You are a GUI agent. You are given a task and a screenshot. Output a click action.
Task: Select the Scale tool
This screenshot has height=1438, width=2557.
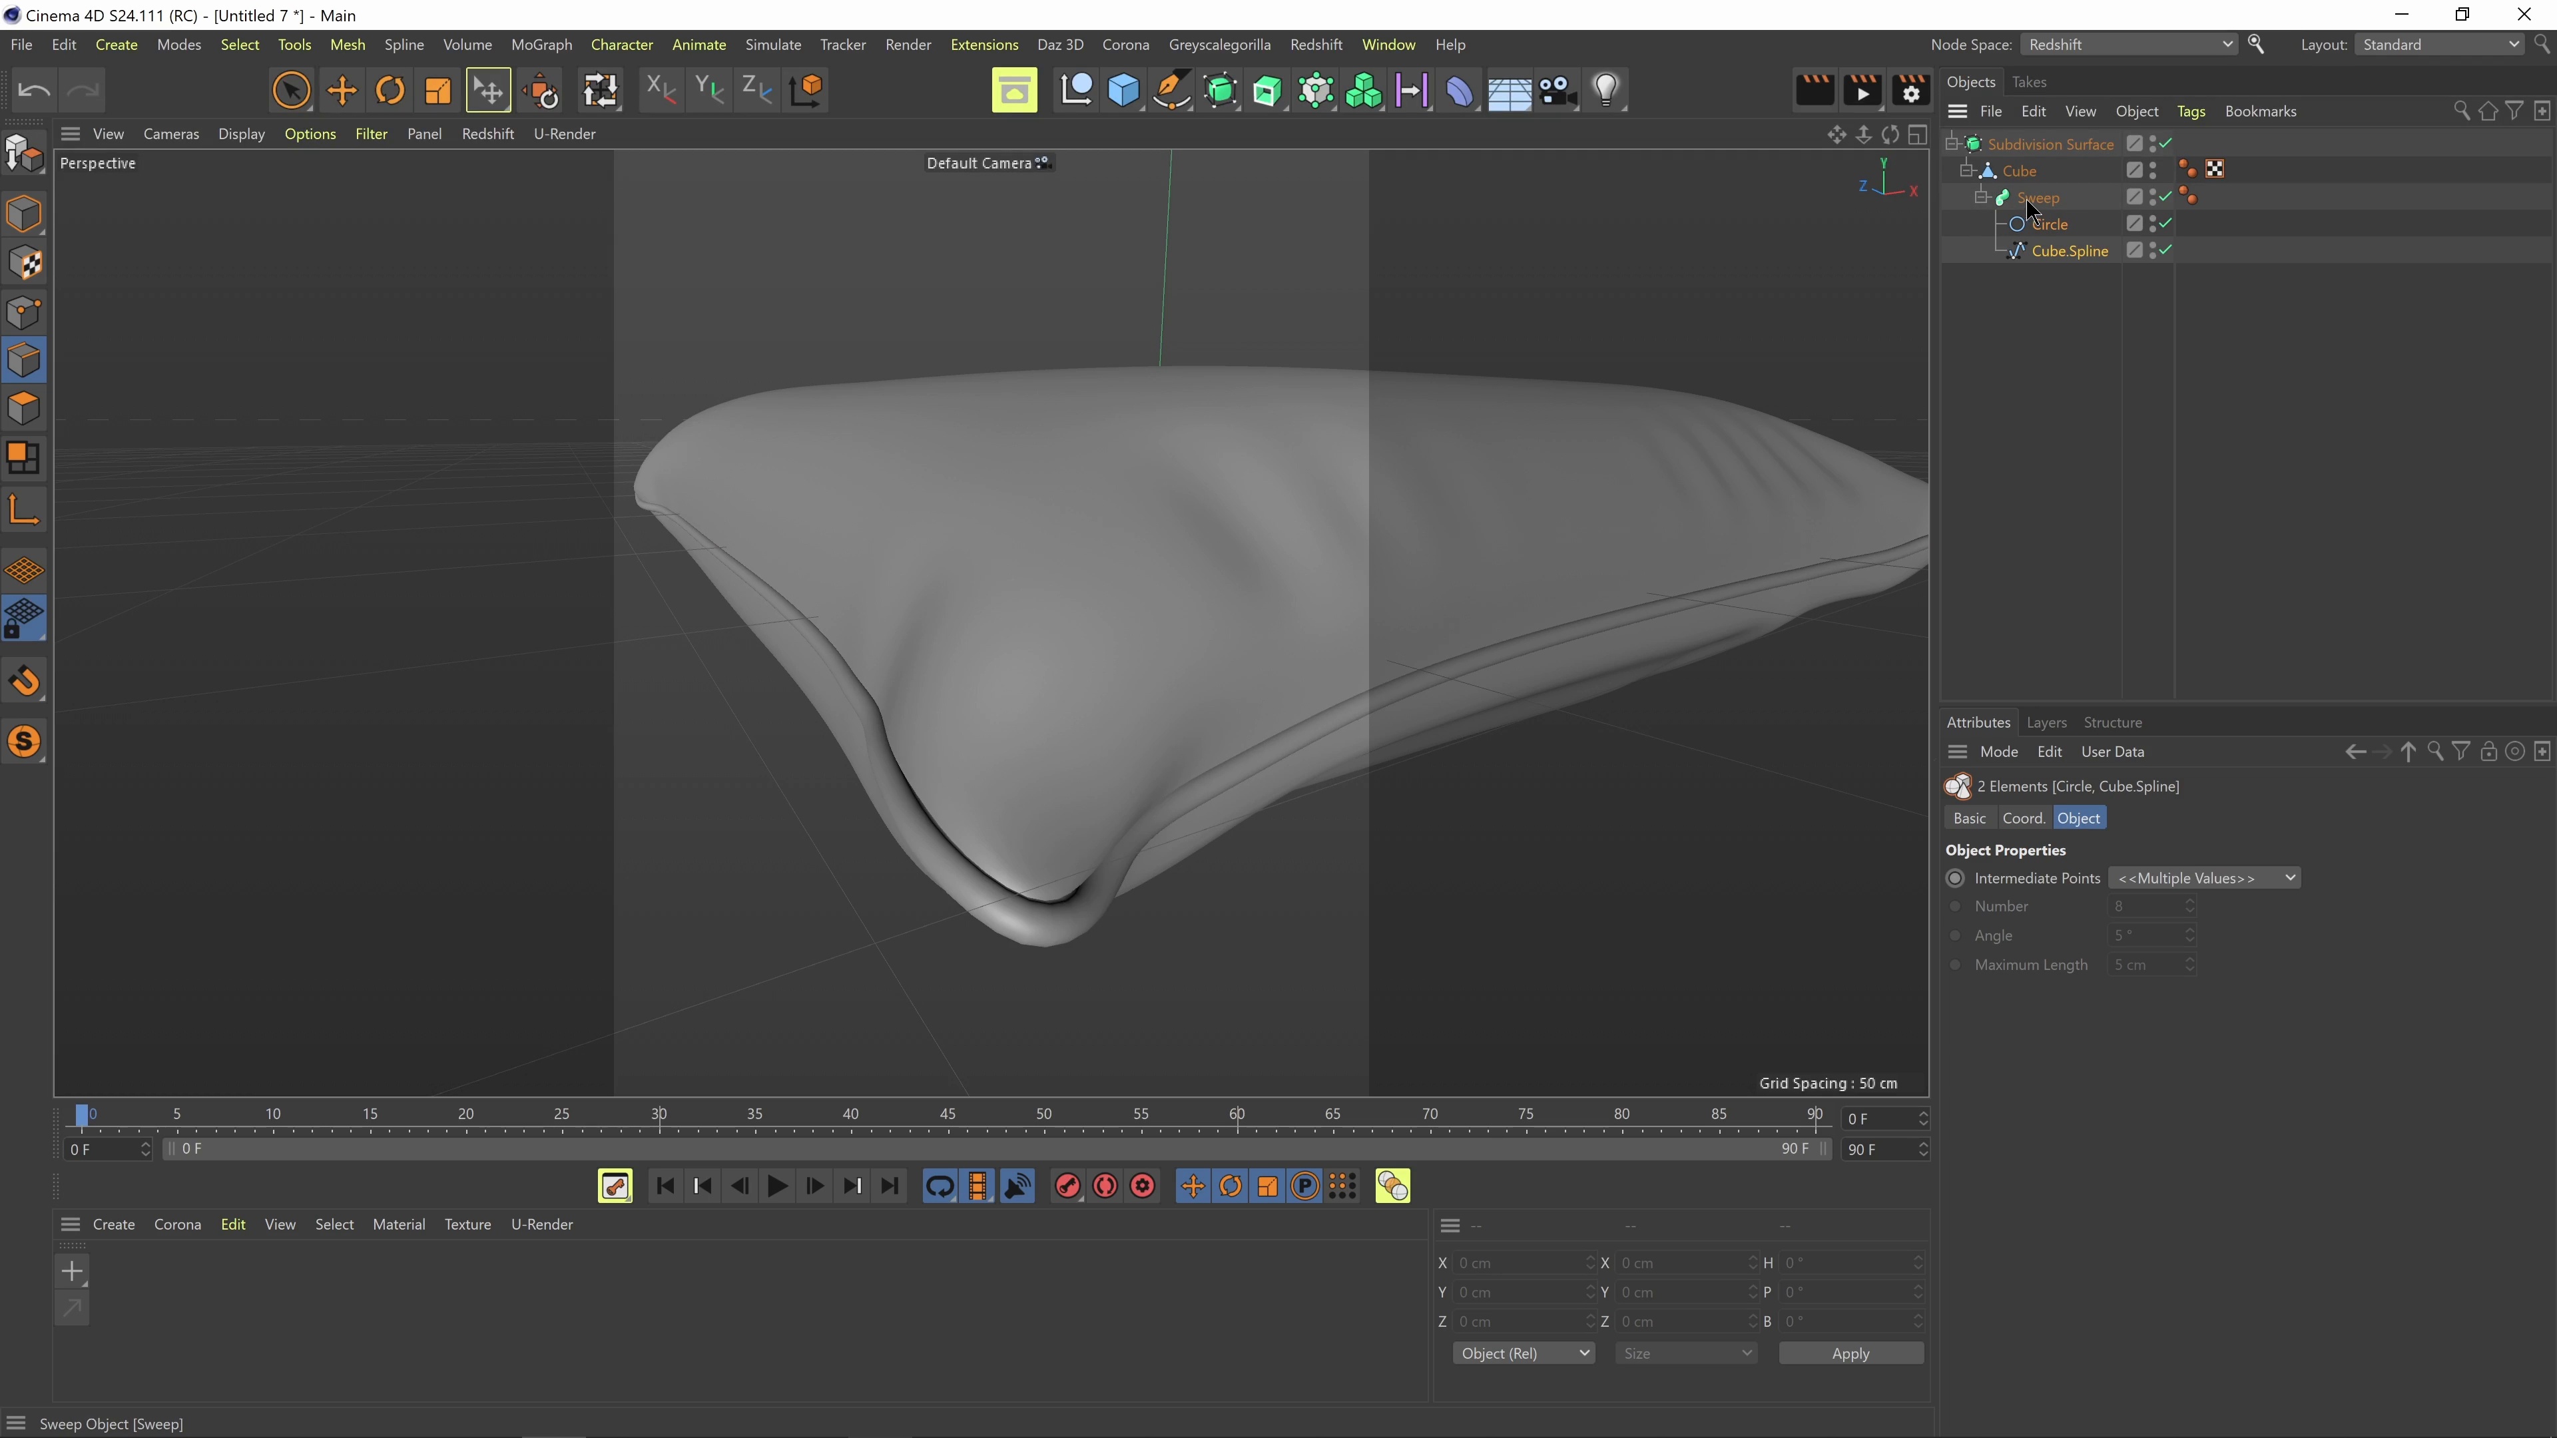coord(437,91)
